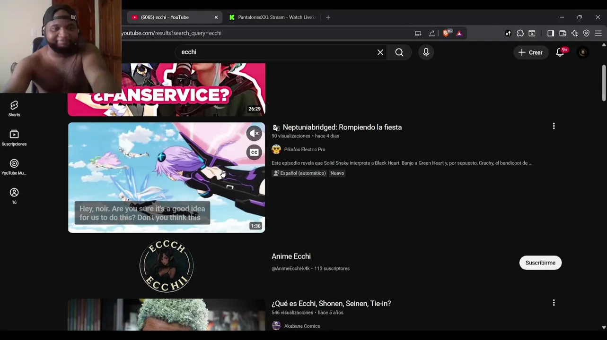
Task: Switch to the PantalonesXXL Stream tab
Action: tap(273, 17)
